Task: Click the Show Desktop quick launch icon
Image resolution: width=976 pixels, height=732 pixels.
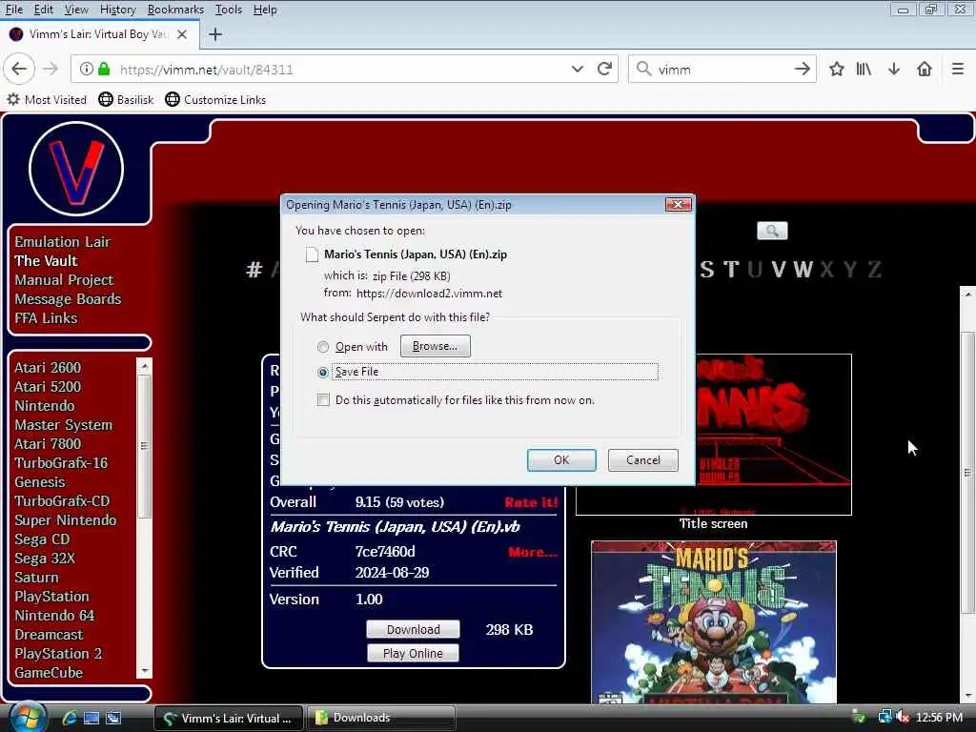Action: coord(91,718)
